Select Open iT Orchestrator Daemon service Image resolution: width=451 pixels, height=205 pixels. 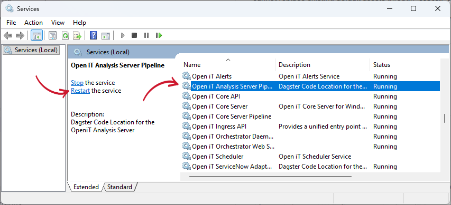pos(311,136)
